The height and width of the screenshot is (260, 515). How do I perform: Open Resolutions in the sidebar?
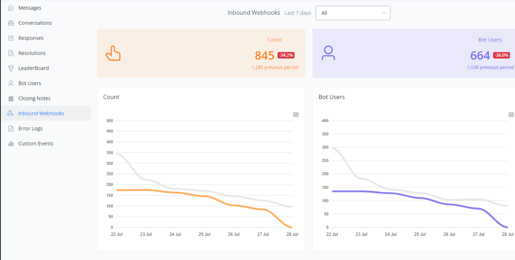pos(32,53)
